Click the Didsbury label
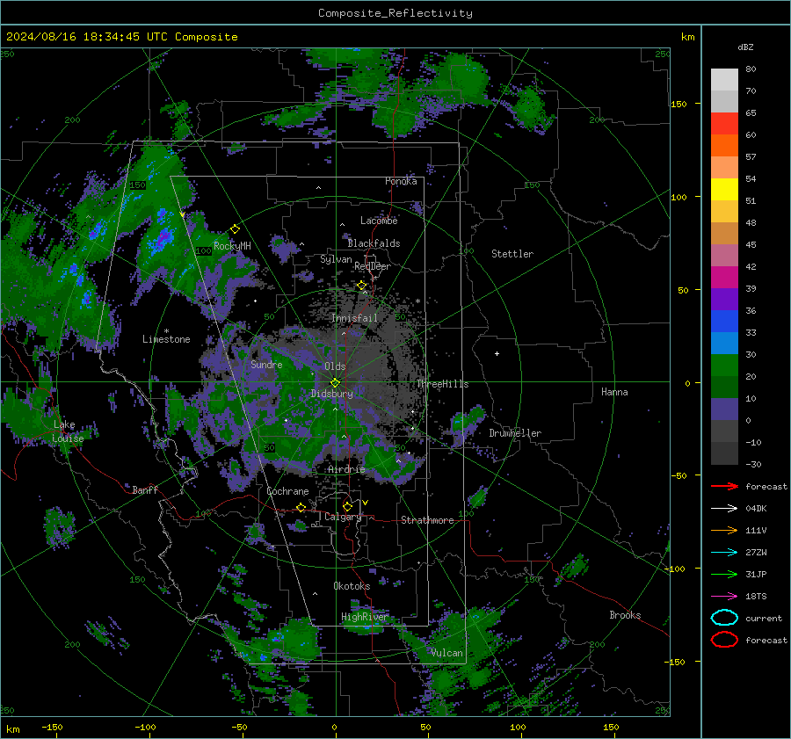Viewport: 791px width, 739px height. (x=332, y=394)
